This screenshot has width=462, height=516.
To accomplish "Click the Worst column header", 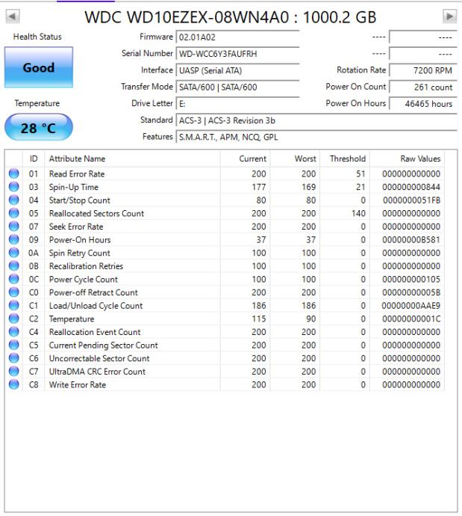I will (296, 159).
